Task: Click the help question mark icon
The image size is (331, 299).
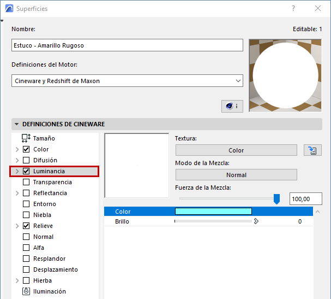Action: pyautogui.click(x=293, y=9)
